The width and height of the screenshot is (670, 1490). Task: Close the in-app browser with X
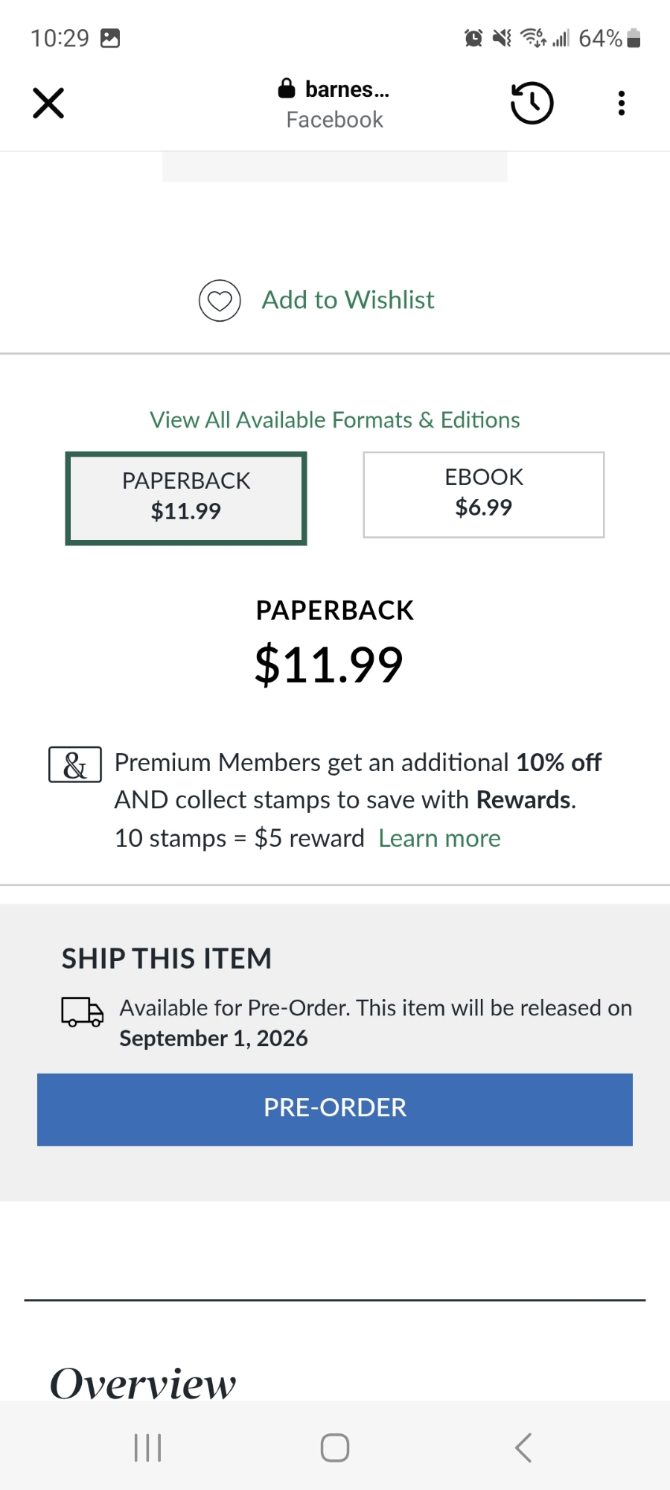pyautogui.click(x=48, y=103)
